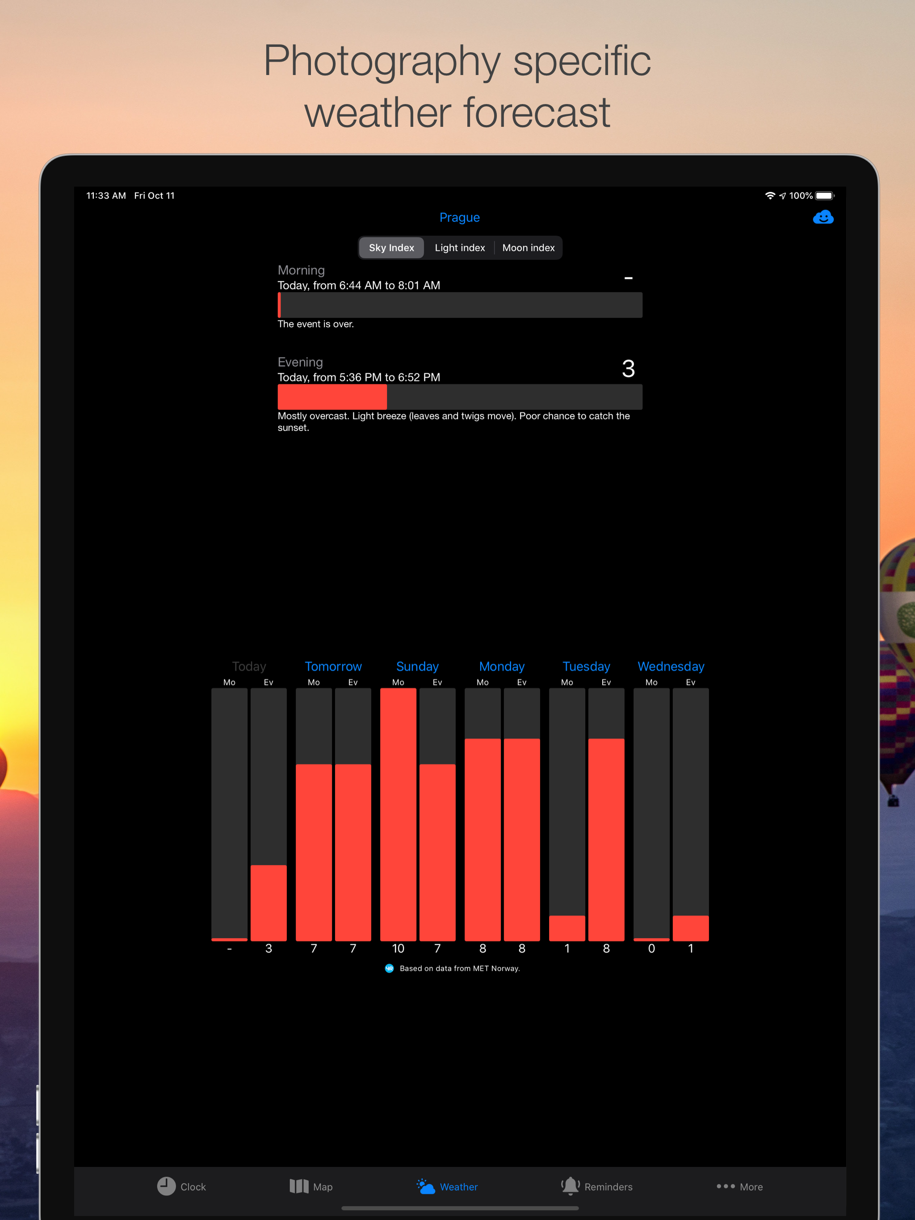915x1220 pixels.
Task: Tap the evening score number 3
Action: [628, 368]
